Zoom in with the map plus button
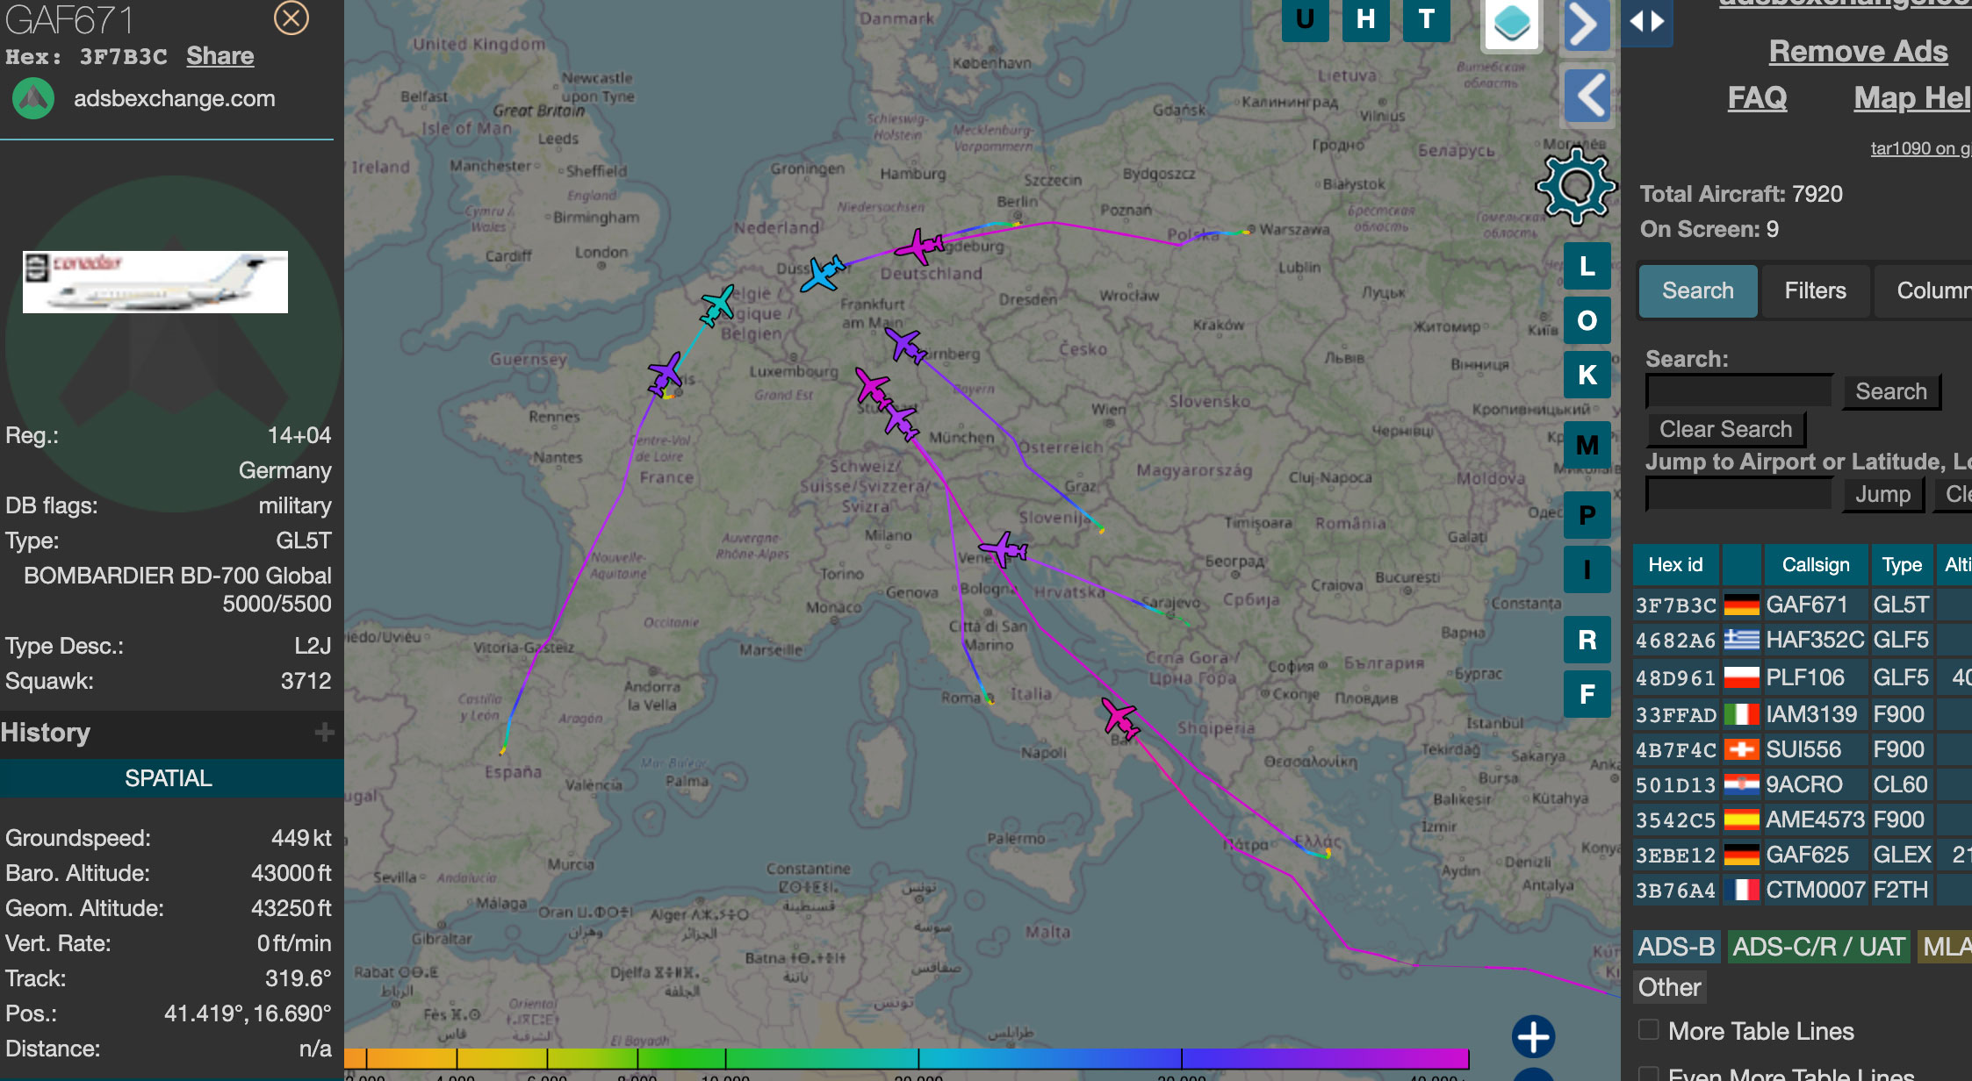 [1533, 1037]
